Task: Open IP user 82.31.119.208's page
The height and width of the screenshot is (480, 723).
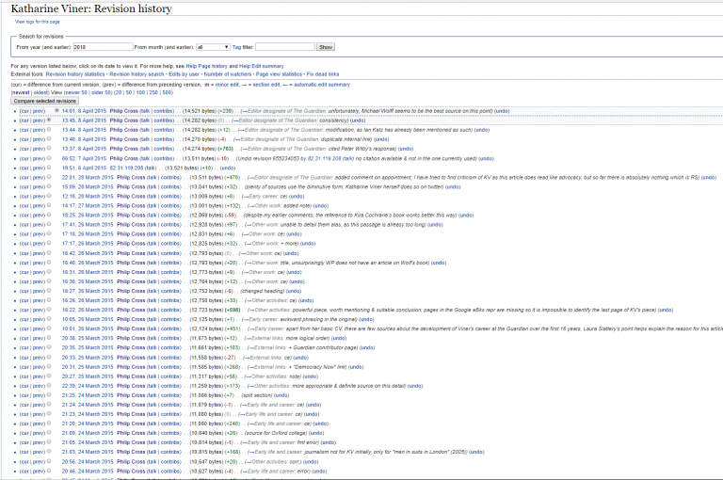Action: (x=128, y=168)
